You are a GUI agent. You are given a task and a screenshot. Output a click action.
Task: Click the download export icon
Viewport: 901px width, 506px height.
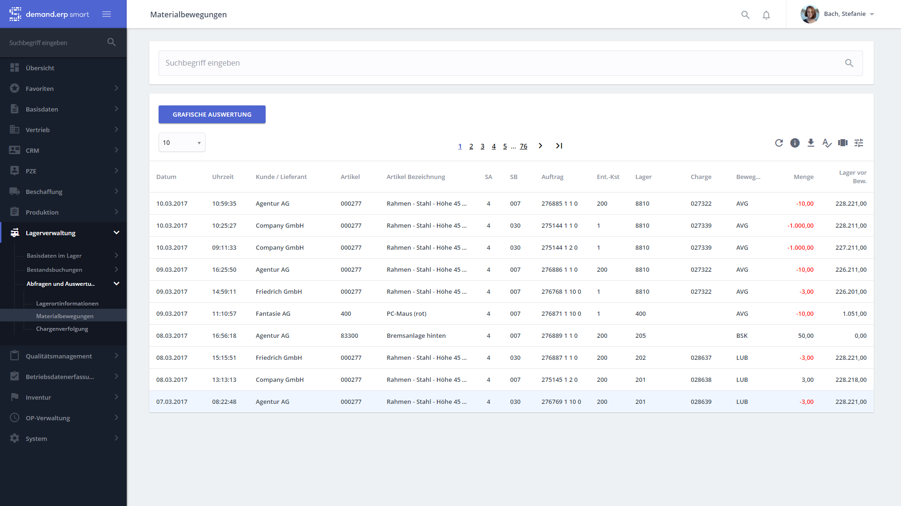811,143
